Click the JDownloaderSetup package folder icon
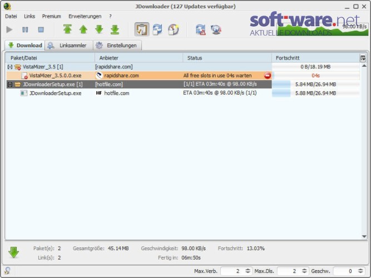371x278 pixels. (17, 85)
